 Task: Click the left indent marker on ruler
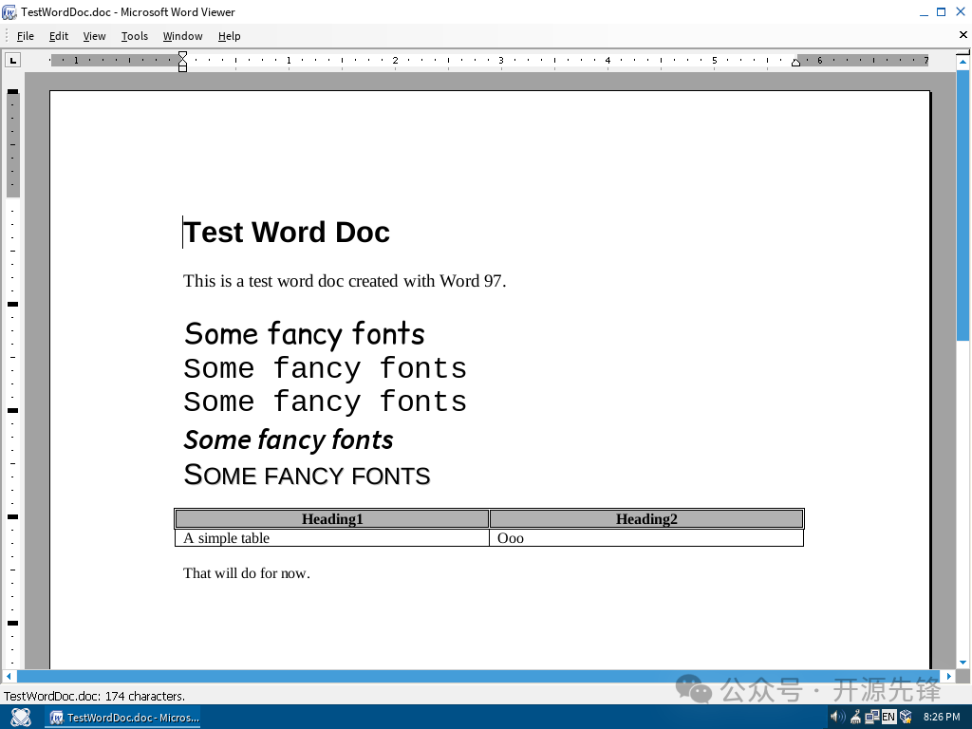[182, 62]
